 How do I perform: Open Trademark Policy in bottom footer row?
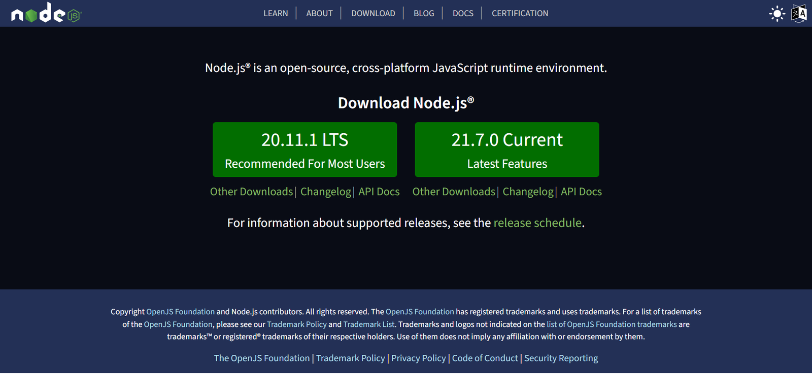tap(351, 358)
